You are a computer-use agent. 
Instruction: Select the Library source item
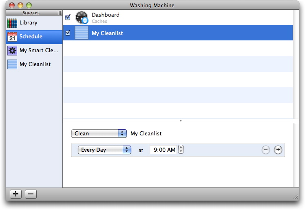pos(34,23)
